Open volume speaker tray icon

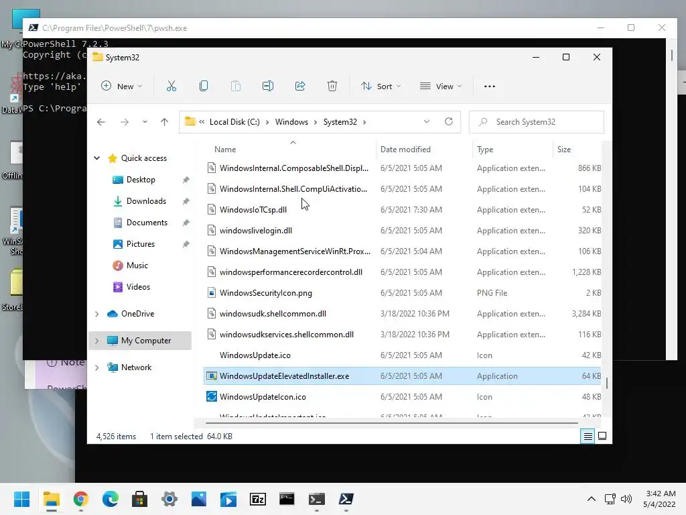point(626,499)
